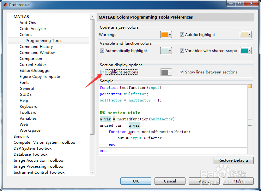The image size is (261, 191).
Task: Toggle Automatically highlight checkbox
Action: click(x=102, y=51)
